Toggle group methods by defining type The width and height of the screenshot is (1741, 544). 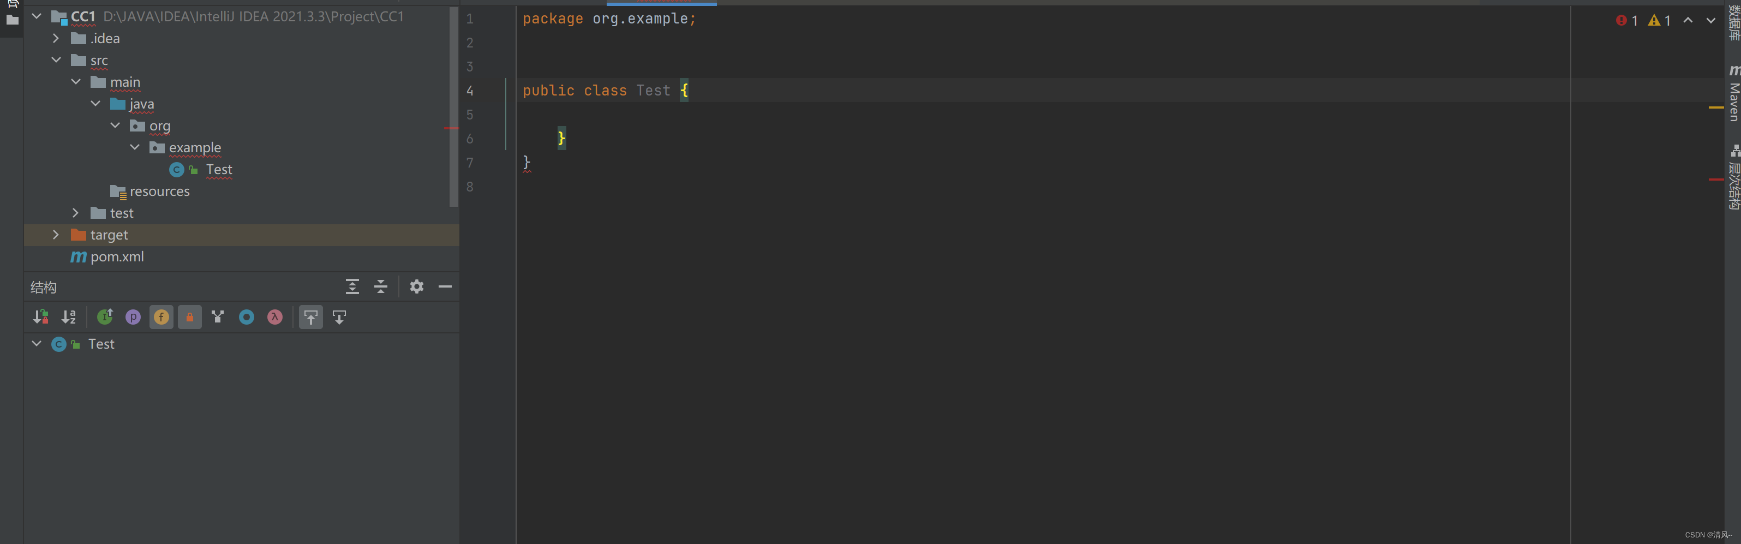218,317
